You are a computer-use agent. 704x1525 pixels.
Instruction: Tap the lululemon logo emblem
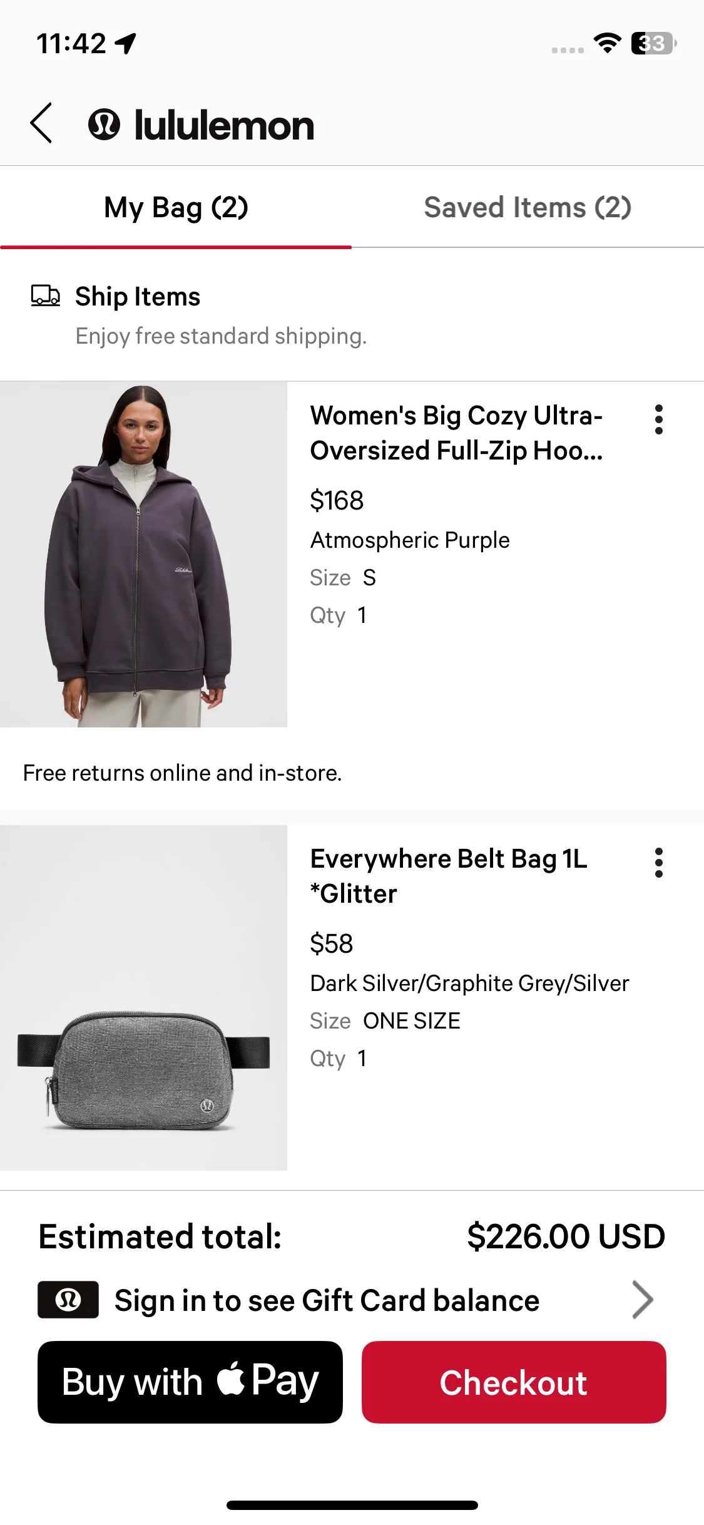(104, 124)
